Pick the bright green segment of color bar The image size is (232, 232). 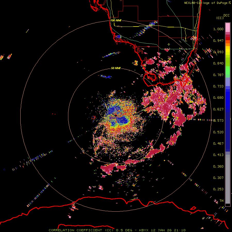[x=228, y=70]
